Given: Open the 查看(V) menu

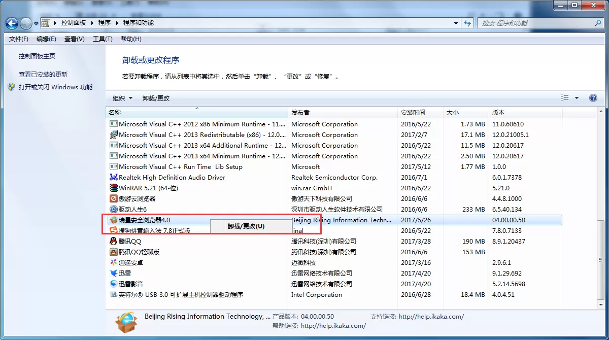Looking at the screenshot, I should (x=74, y=39).
